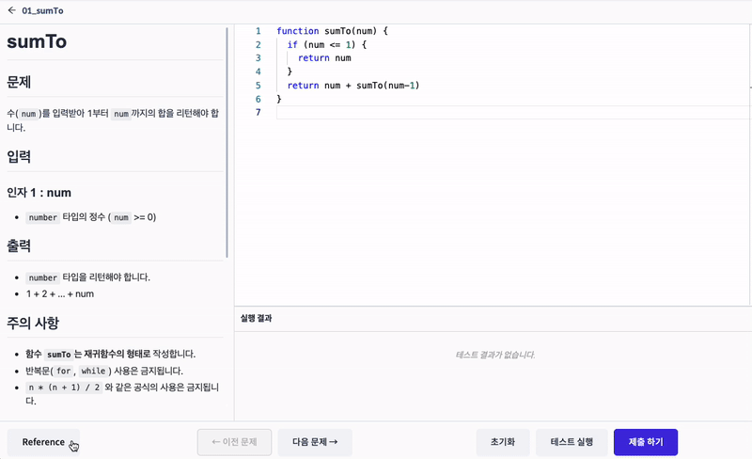752x459 pixels.
Task: Click line number 5 in editor gutter
Action: [258, 86]
